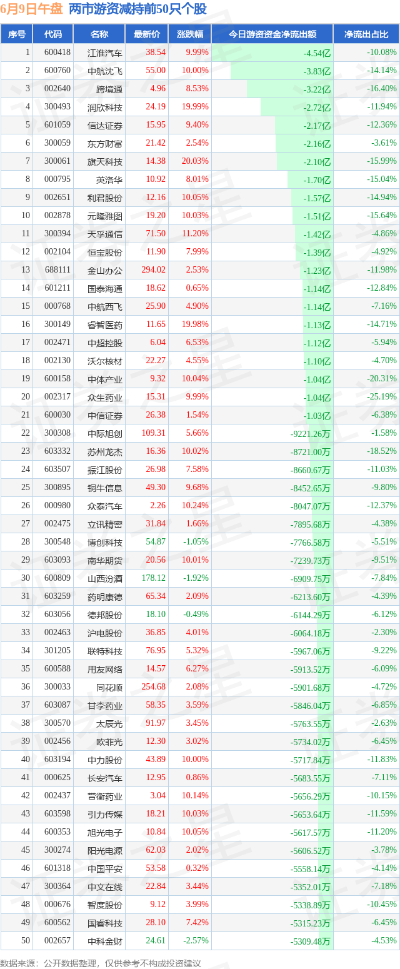Screen dimensions: 400x969
Task: Click the stock name 长安汽车
Action: pyautogui.click(x=105, y=778)
